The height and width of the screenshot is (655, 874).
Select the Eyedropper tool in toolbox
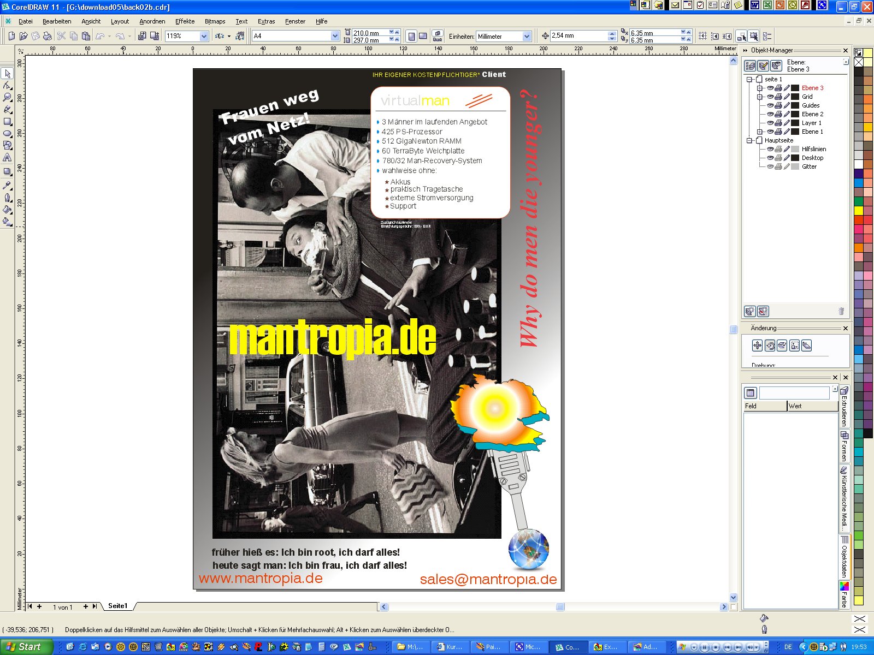7,185
